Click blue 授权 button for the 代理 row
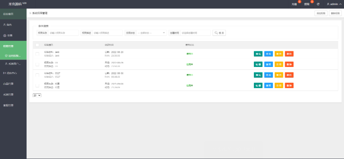Image resolution: width=344 pixels, height=159 pixels. (x=268, y=86)
